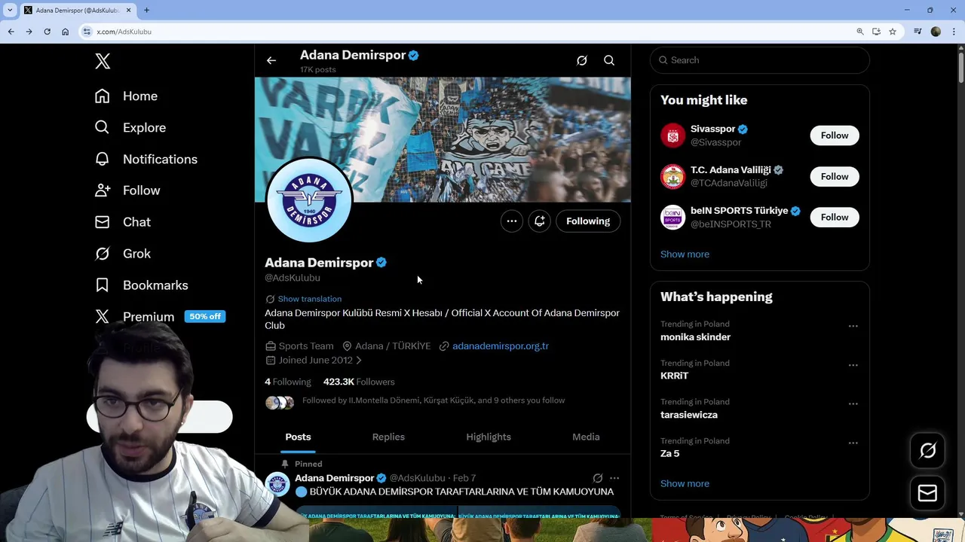965x542 pixels.
Task: Go back using the profile header arrow
Action: point(271,60)
